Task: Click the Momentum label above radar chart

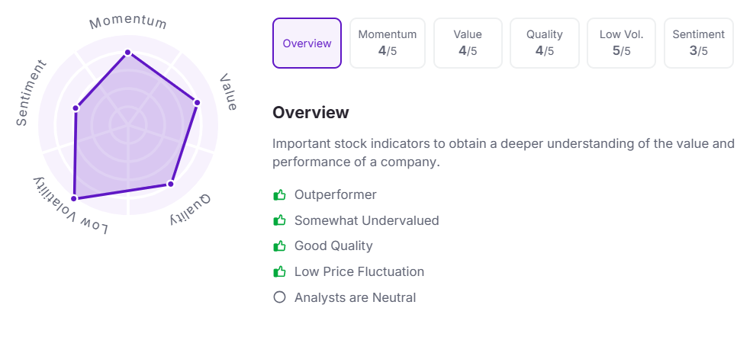Action: coord(128,22)
